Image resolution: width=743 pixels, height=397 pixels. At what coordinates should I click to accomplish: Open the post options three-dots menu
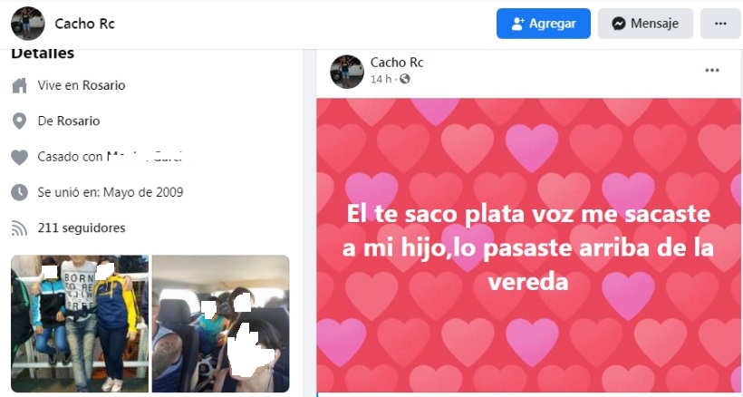[x=712, y=70]
